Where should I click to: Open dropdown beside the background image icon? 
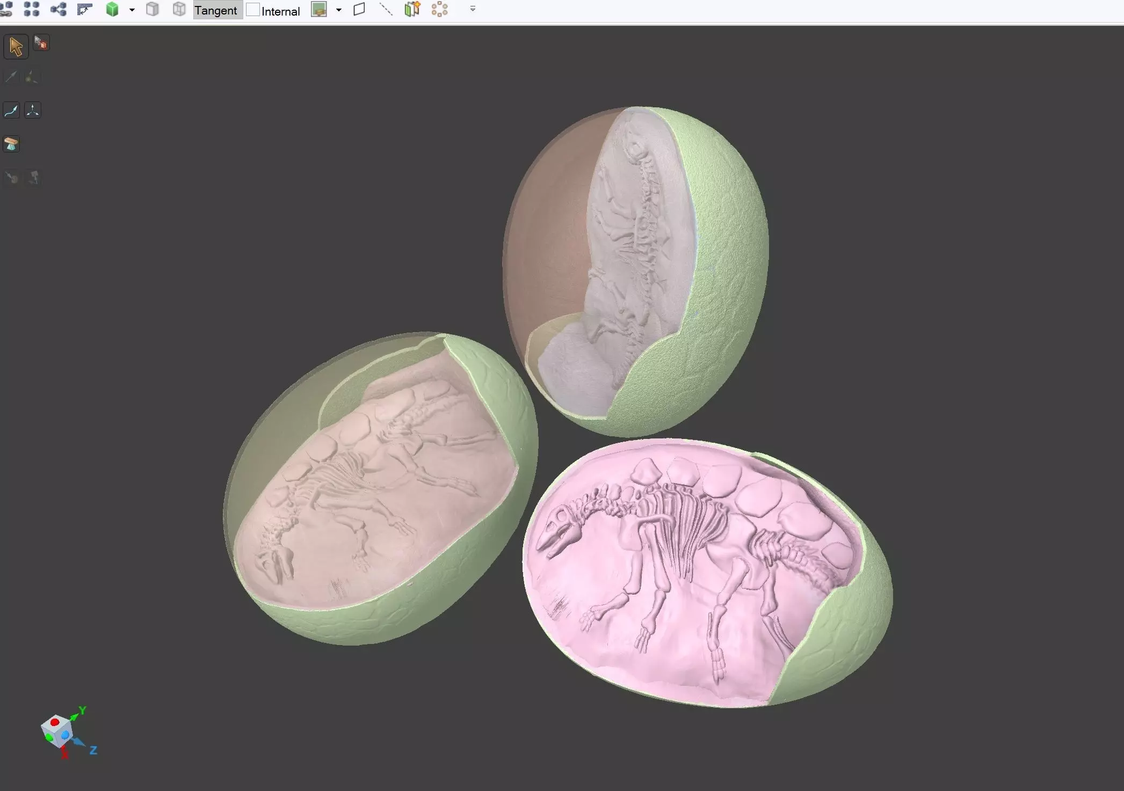point(339,10)
